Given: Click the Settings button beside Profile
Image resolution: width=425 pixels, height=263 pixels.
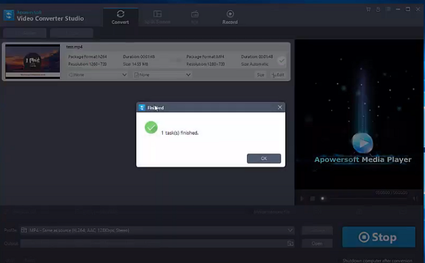Looking at the screenshot, I should (317, 230).
